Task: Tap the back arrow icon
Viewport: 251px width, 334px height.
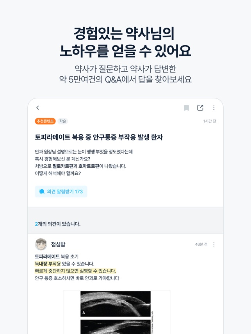Action: click(37, 108)
